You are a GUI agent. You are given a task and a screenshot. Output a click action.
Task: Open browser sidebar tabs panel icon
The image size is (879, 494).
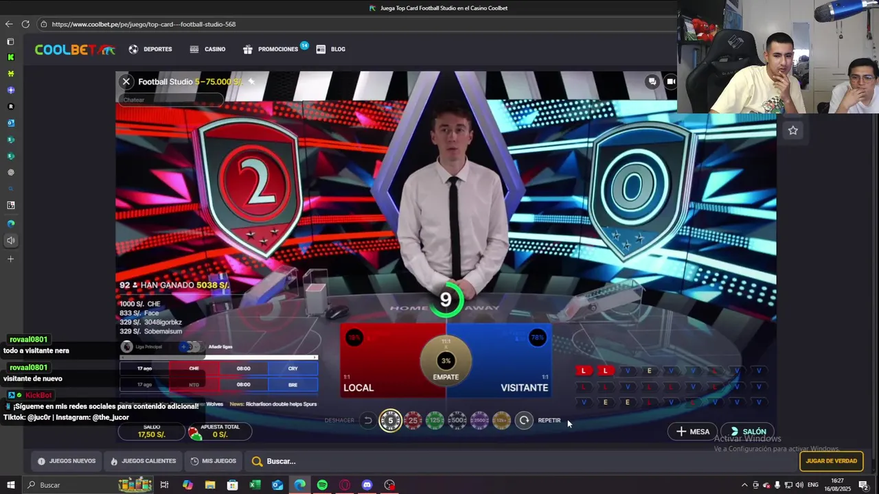[10, 41]
